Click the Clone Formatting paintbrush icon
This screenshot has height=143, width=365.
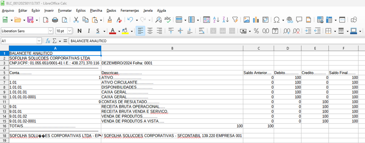[x=110, y=20]
